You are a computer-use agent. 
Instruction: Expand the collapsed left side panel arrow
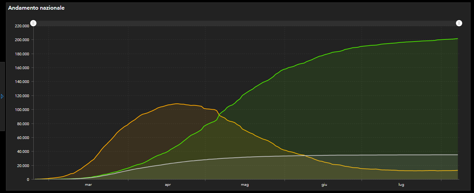[x=2, y=96]
